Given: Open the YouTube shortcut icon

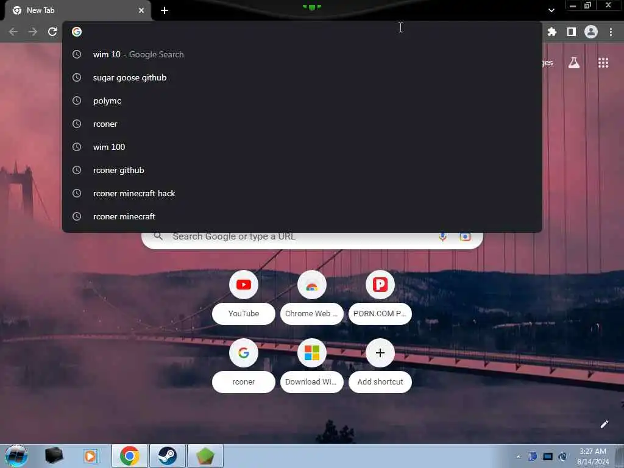Looking at the screenshot, I should (x=244, y=285).
